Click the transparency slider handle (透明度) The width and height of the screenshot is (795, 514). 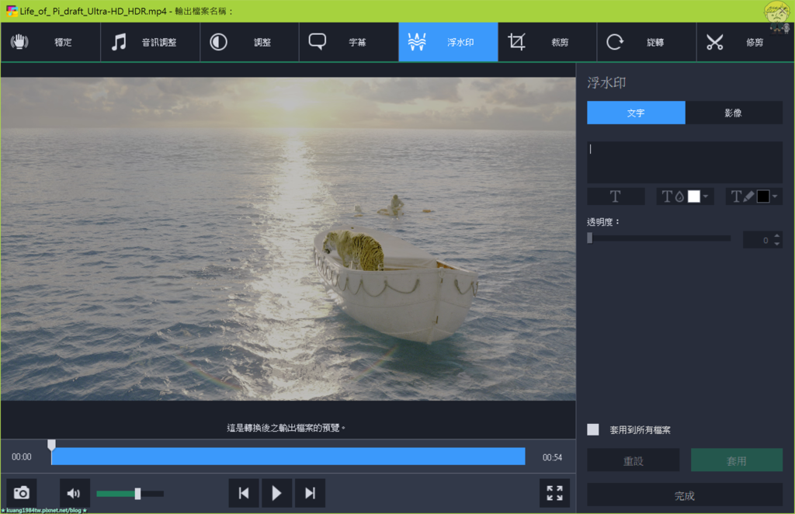(590, 238)
